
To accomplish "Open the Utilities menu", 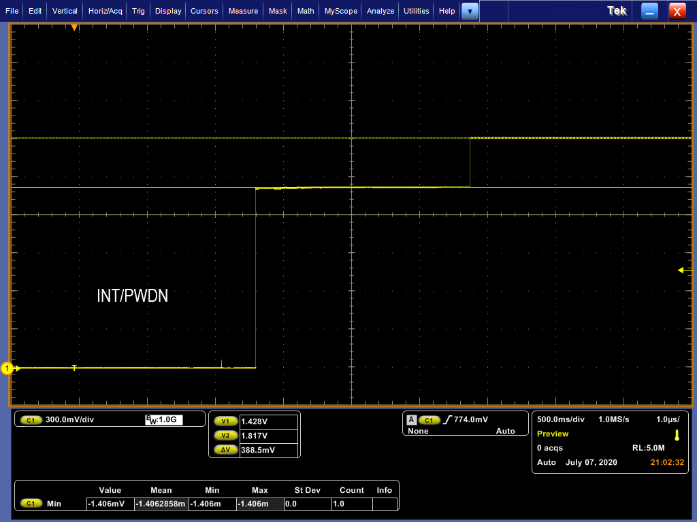I will 417,11.
